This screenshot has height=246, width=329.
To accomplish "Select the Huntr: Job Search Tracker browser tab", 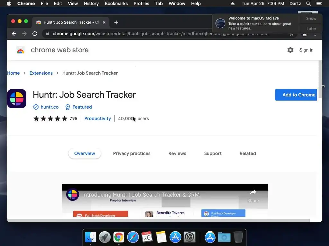I will pyautogui.click(x=71, y=22).
